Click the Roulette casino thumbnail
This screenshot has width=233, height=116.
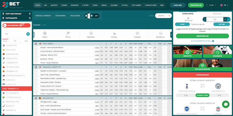[187, 52]
